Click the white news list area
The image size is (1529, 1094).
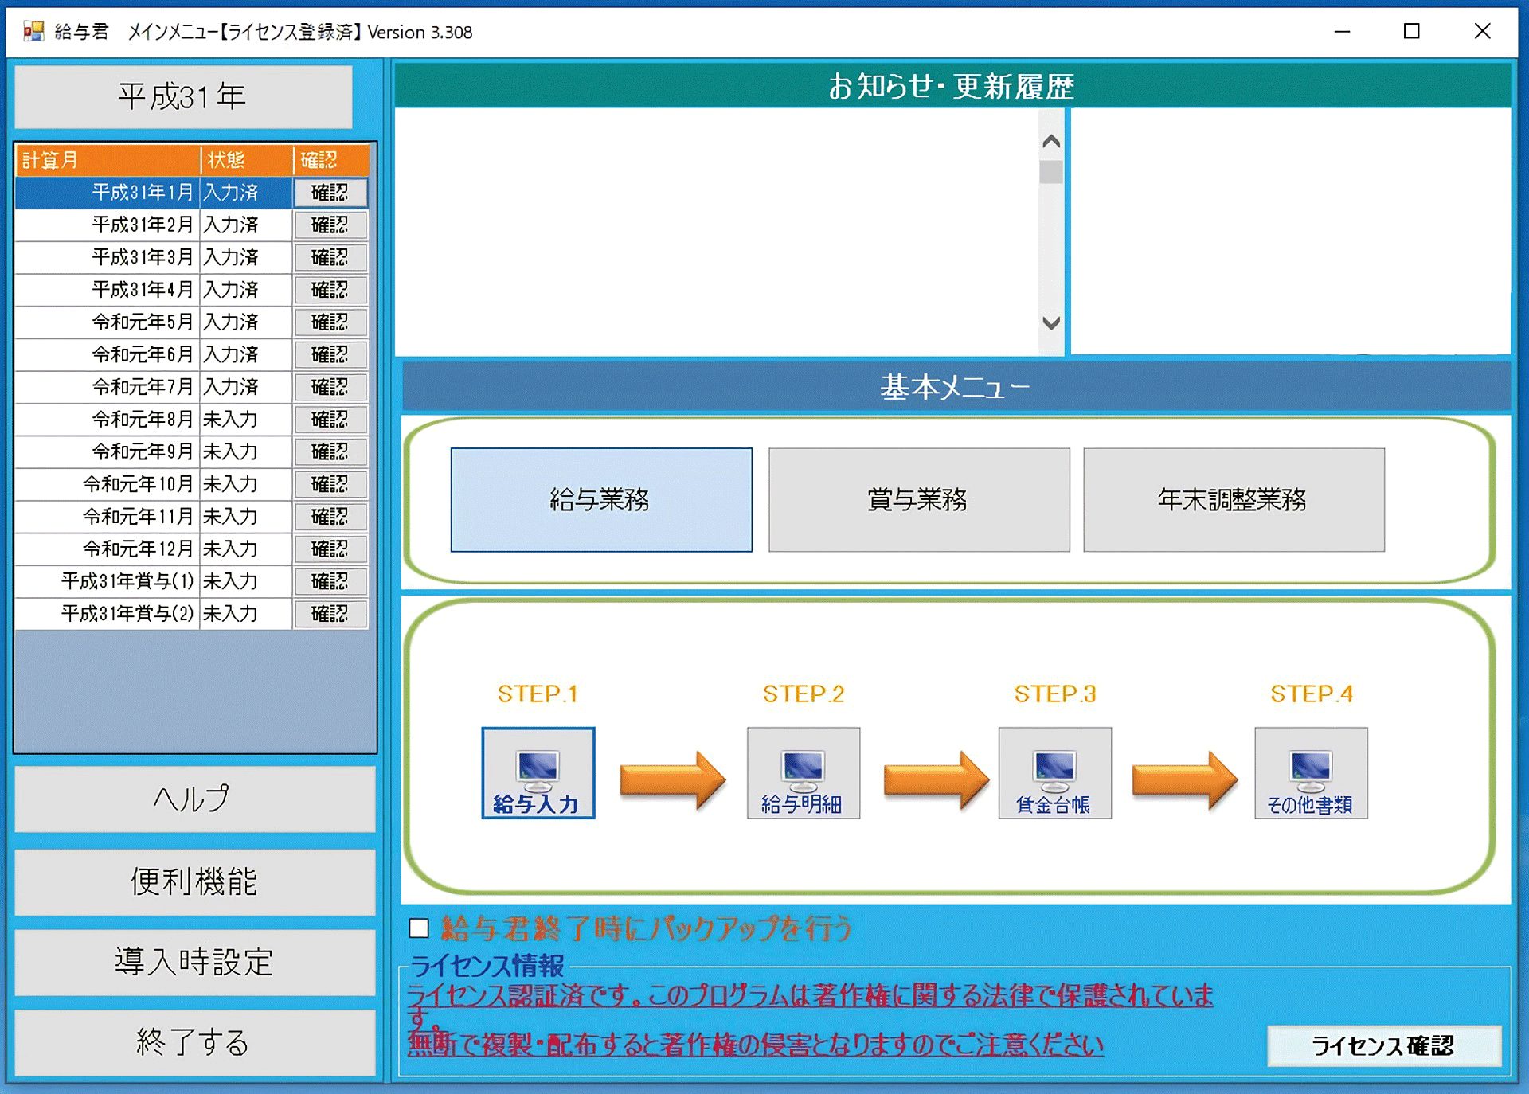point(717,231)
